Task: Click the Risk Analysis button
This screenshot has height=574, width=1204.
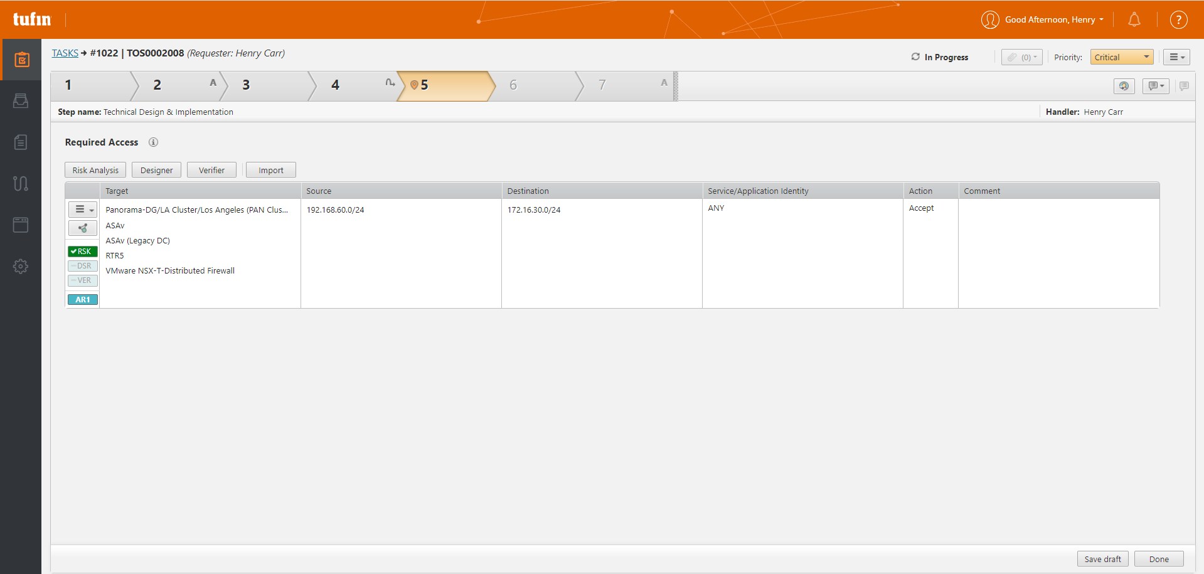Action: click(x=95, y=170)
